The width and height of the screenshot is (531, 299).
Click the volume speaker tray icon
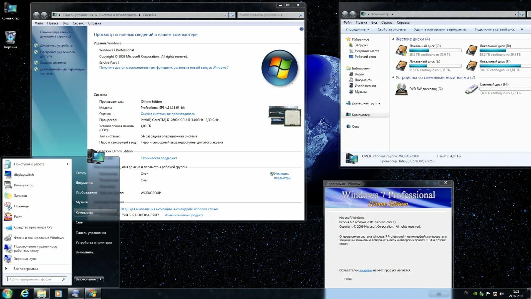pyautogui.click(x=501, y=294)
